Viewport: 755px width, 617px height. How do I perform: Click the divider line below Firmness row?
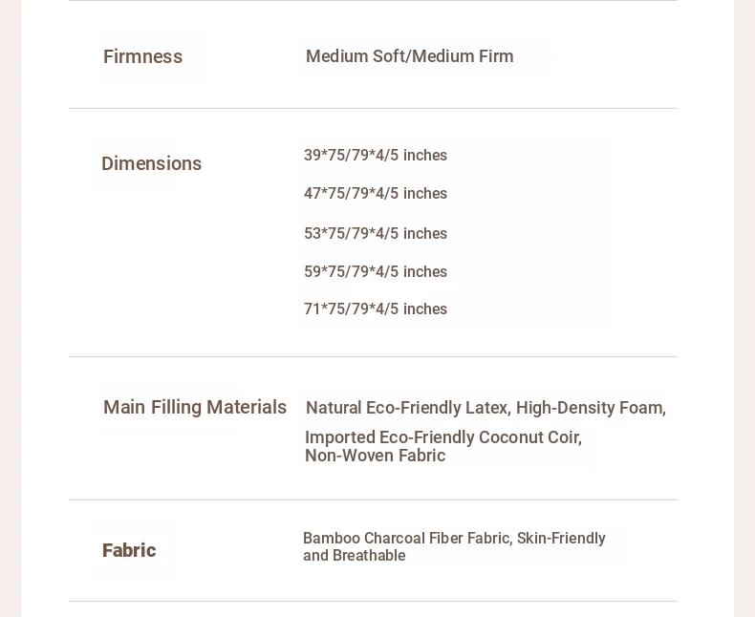[x=373, y=108]
